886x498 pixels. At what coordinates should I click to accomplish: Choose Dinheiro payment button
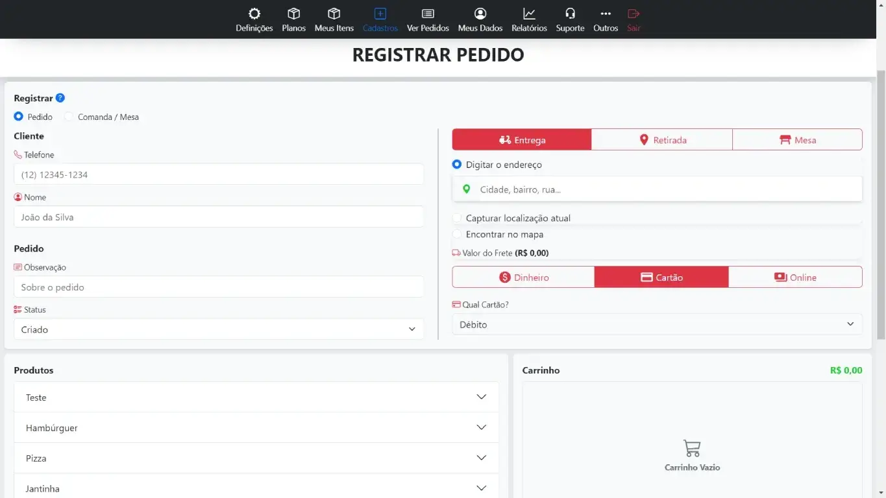(x=523, y=278)
